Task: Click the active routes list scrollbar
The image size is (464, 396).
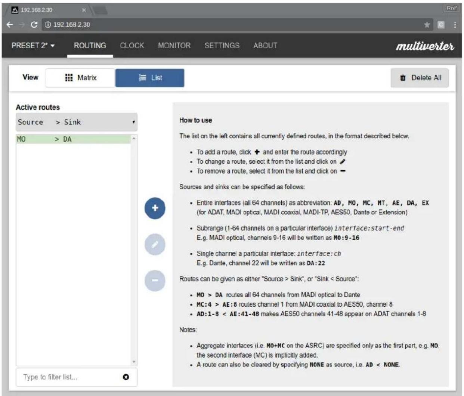Action: [x=134, y=250]
